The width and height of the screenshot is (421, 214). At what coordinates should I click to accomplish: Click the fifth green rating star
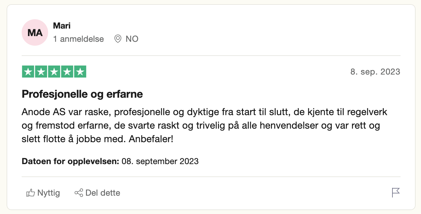pyautogui.click(x=80, y=72)
